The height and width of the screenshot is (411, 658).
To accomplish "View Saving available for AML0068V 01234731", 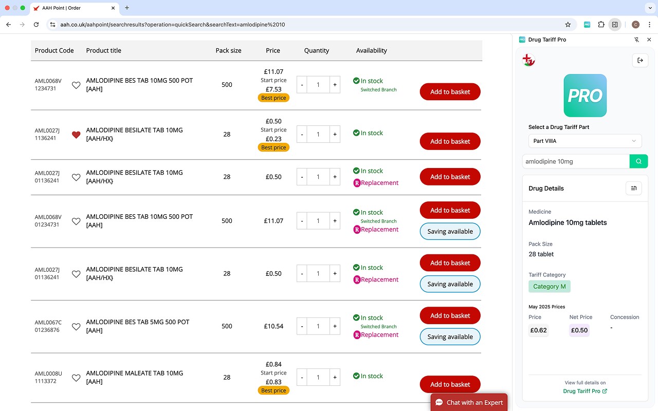I will 450,231.
